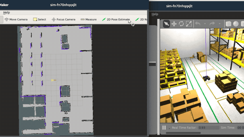
Task: Insert a box shape in Gazebo
Action: pos(228,24)
